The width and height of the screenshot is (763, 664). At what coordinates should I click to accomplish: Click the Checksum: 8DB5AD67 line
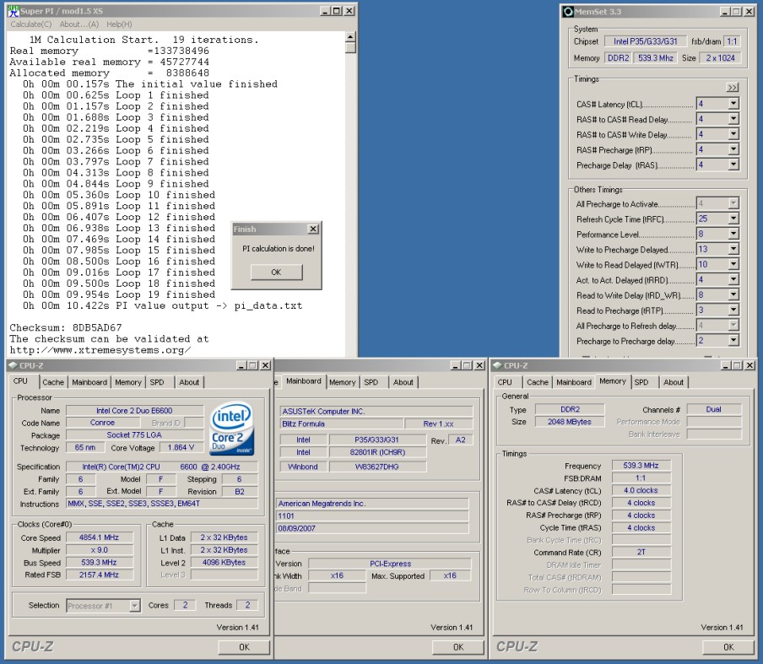coord(66,327)
